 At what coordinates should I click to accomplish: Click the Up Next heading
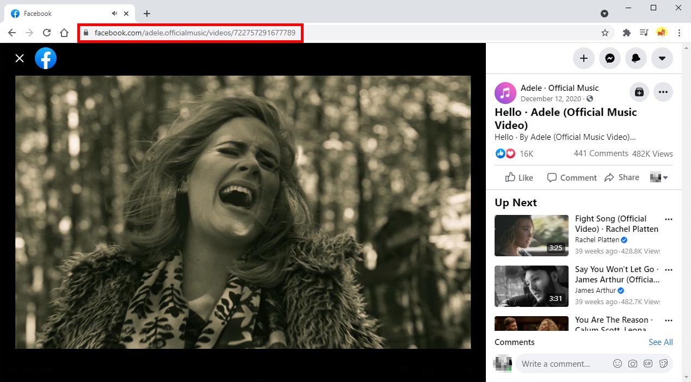515,202
